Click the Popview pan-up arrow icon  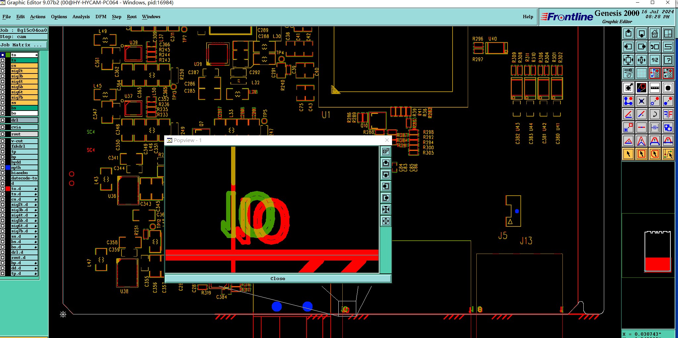[386, 163]
